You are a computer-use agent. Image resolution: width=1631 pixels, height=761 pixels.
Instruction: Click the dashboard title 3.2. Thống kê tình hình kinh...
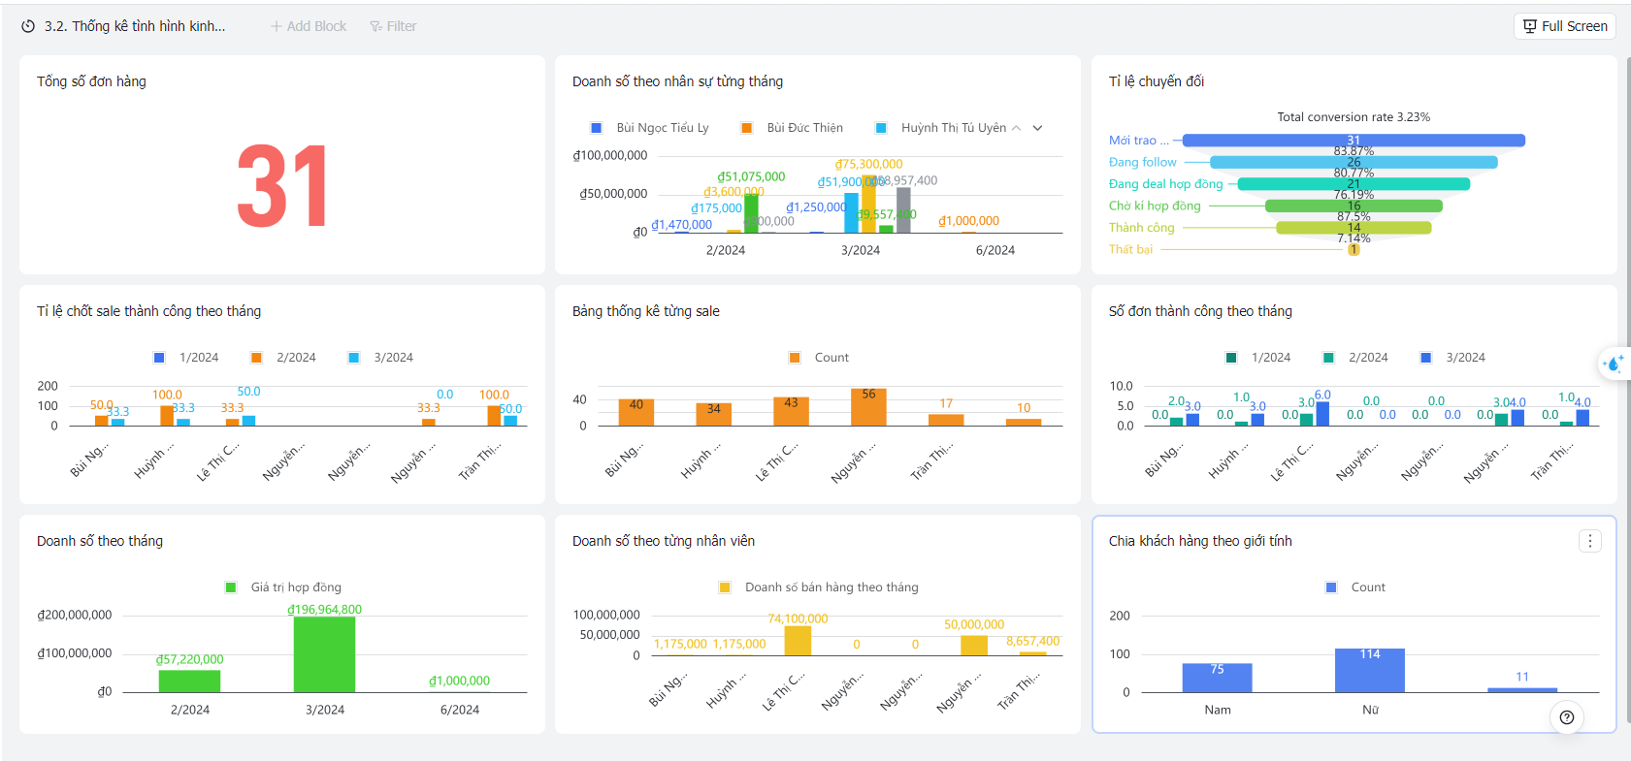coord(135,26)
